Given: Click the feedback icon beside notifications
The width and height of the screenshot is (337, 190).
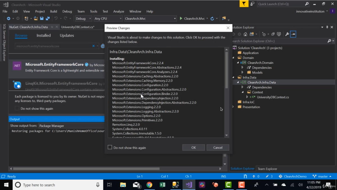Looking at the screenshot, I should point(252,4).
